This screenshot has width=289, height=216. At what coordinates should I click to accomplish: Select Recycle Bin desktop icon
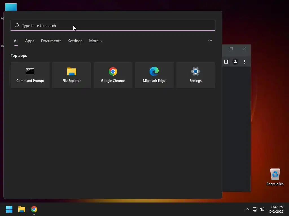(x=275, y=177)
